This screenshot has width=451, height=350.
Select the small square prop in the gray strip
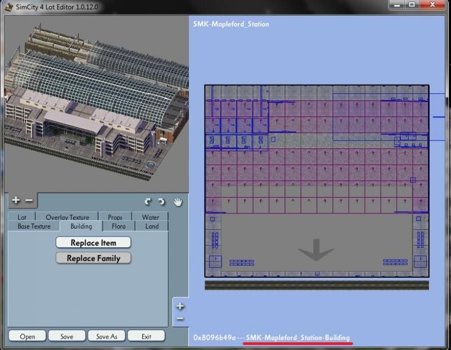273,139
